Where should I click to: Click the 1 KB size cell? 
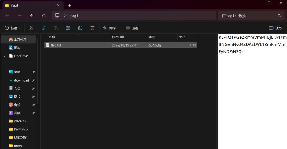(x=193, y=45)
